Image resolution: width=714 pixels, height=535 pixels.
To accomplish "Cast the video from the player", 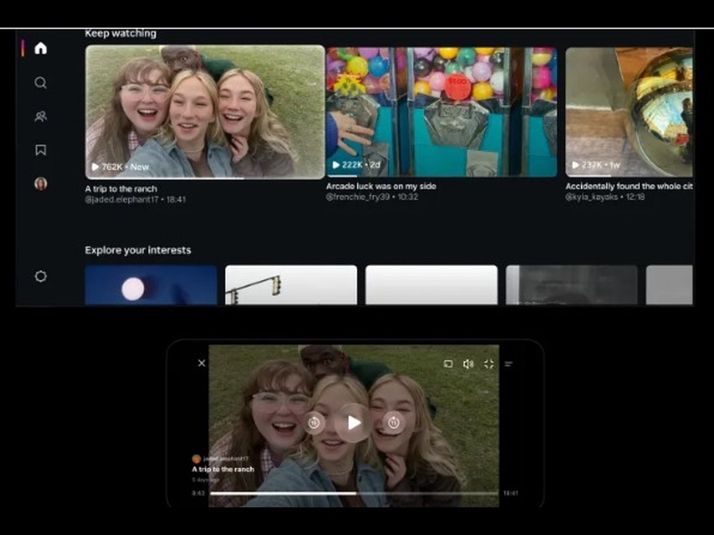I will click(x=448, y=364).
